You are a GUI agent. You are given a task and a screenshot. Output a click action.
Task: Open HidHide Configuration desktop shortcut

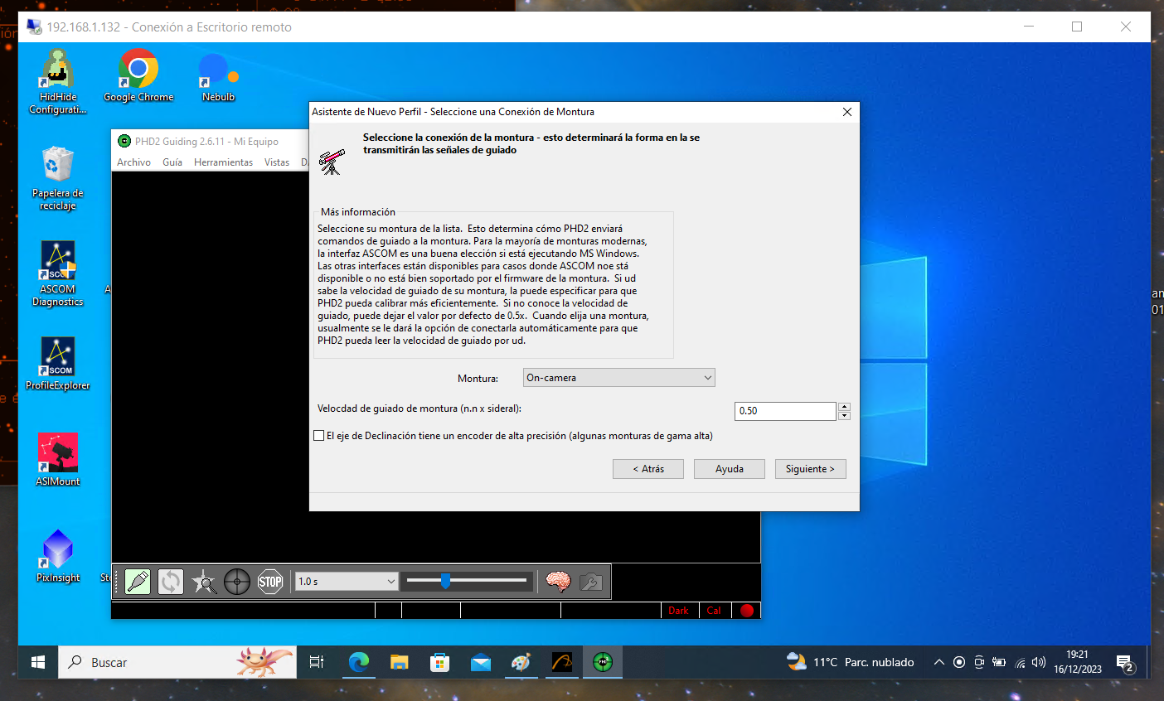click(x=58, y=81)
